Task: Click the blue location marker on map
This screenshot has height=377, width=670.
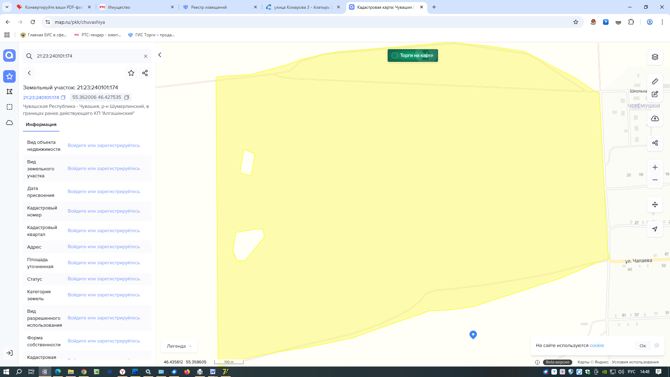Action: [x=473, y=335]
